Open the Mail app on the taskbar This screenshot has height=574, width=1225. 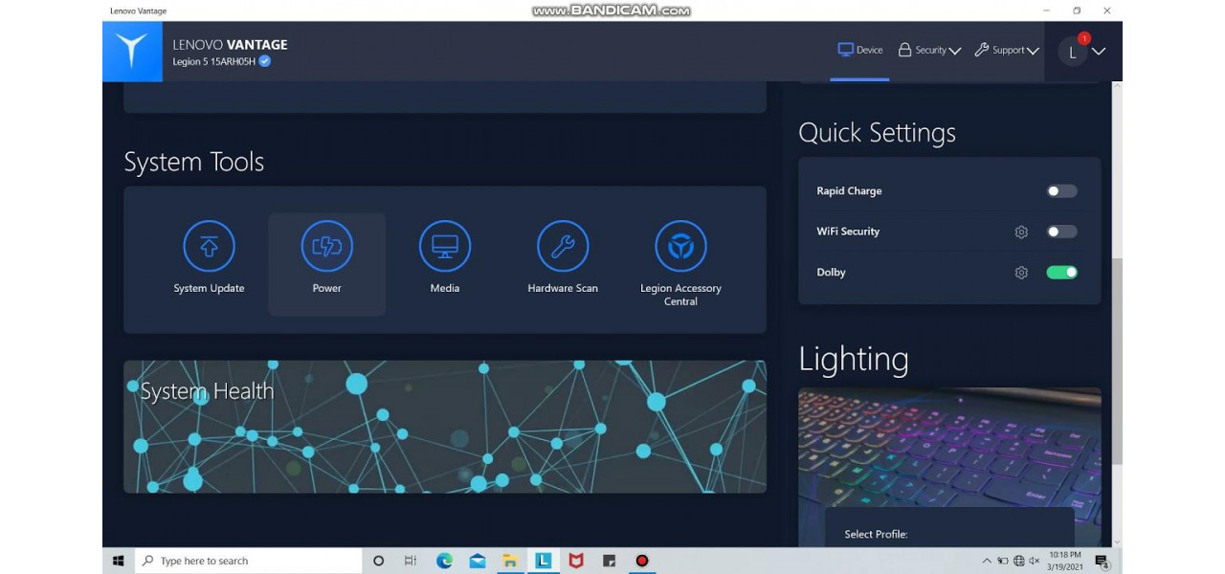pyautogui.click(x=478, y=561)
